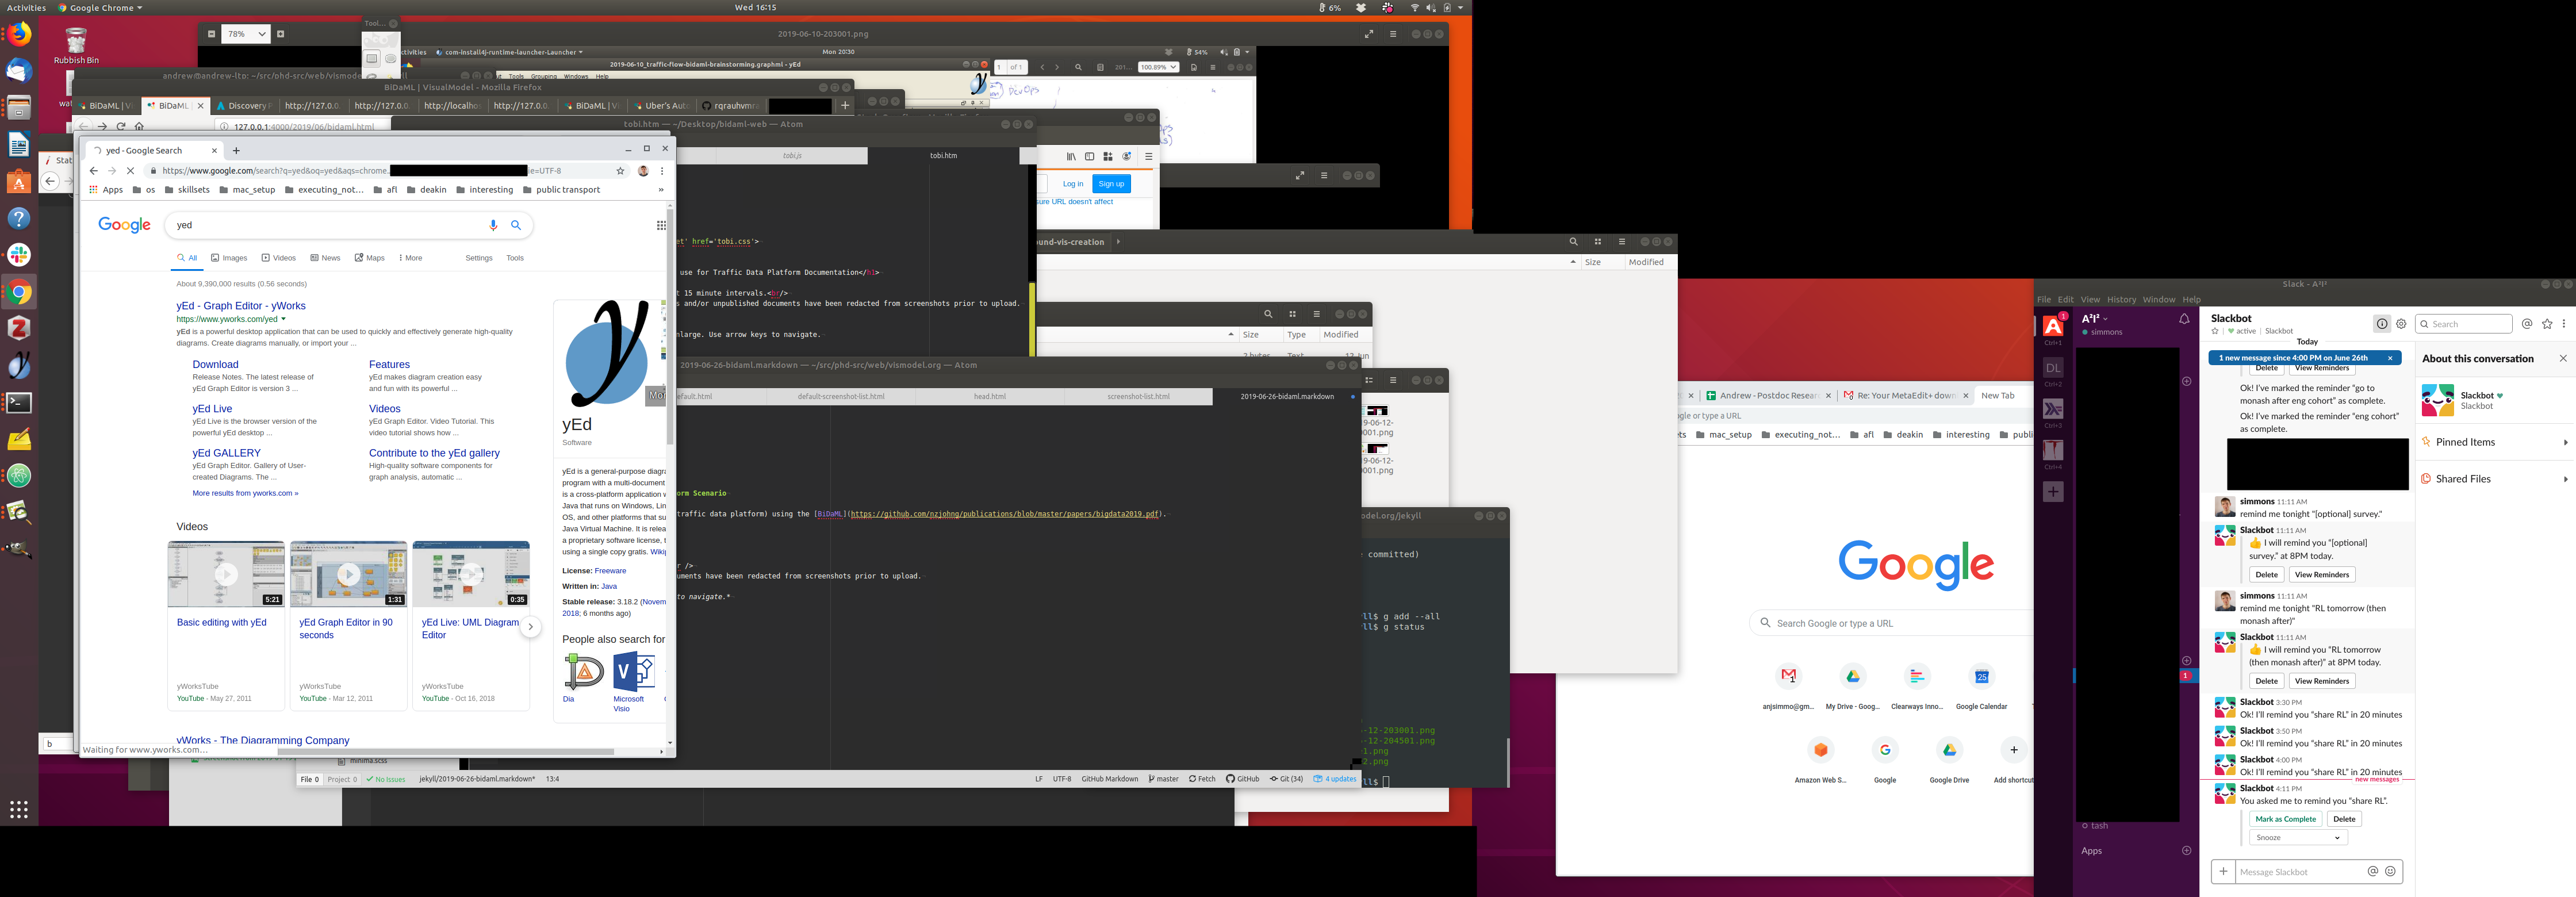
Task: Toggle the File 0 linter scope button
Action: 310,779
